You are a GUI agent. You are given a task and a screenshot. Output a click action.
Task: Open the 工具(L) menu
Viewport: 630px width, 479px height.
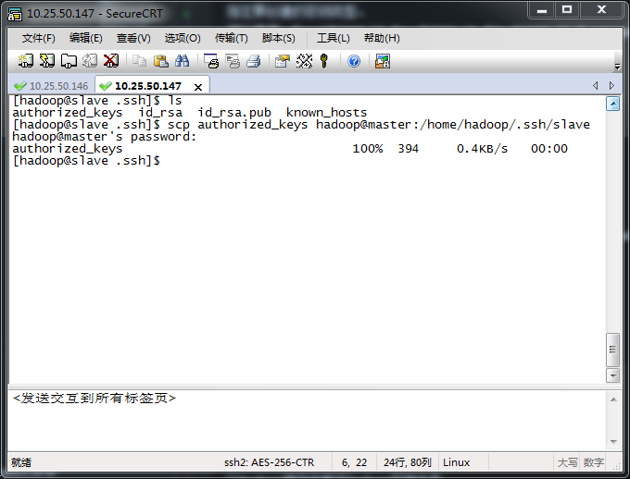(333, 38)
